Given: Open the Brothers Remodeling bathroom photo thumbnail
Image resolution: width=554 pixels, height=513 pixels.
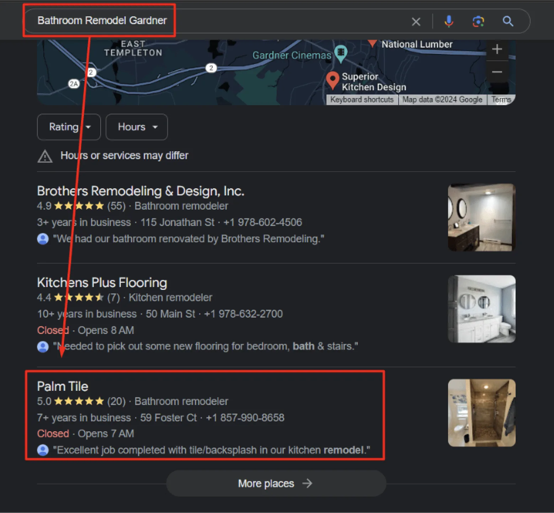Looking at the screenshot, I should click(x=481, y=217).
